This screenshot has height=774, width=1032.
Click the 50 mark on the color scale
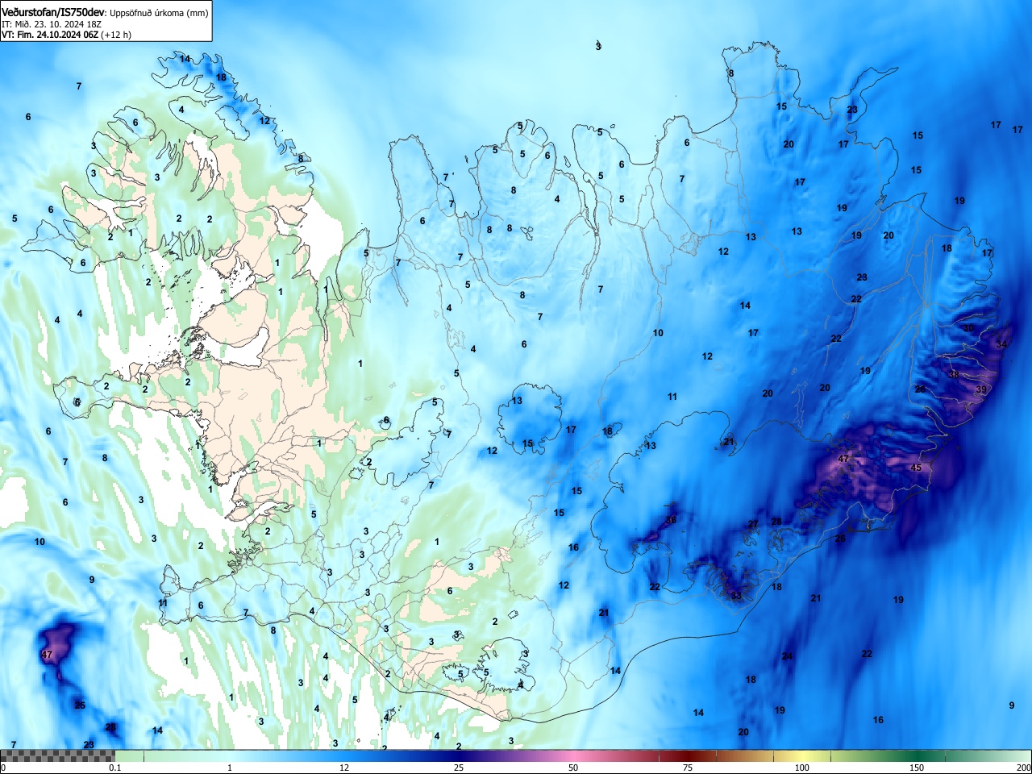click(573, 768)
